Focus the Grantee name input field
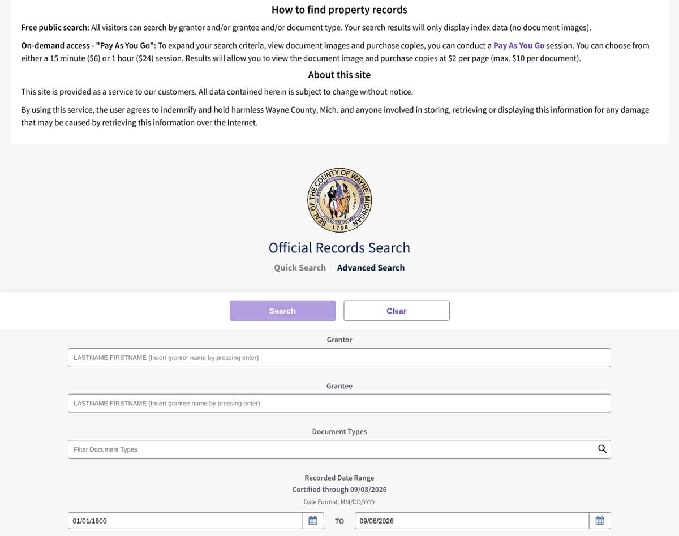The width and height of the screenshot is (679, 536). (x=339, y=404)
